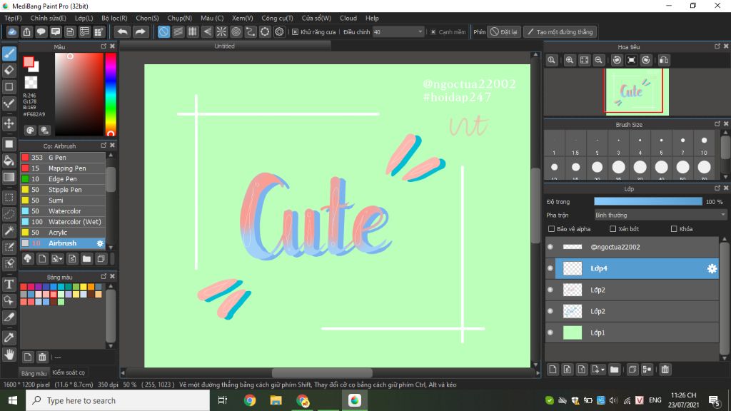Open File Explorer from the taskbar
The image size is (731, 411).
pyautogui.click(x=276, y=401)
